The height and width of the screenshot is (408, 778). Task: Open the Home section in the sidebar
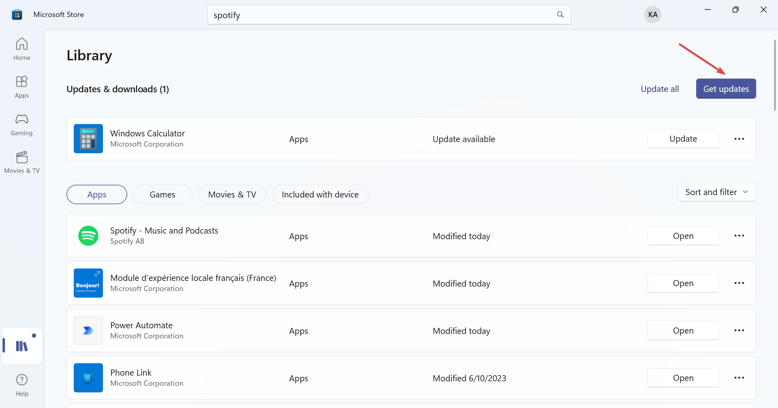tap(21, 49)
